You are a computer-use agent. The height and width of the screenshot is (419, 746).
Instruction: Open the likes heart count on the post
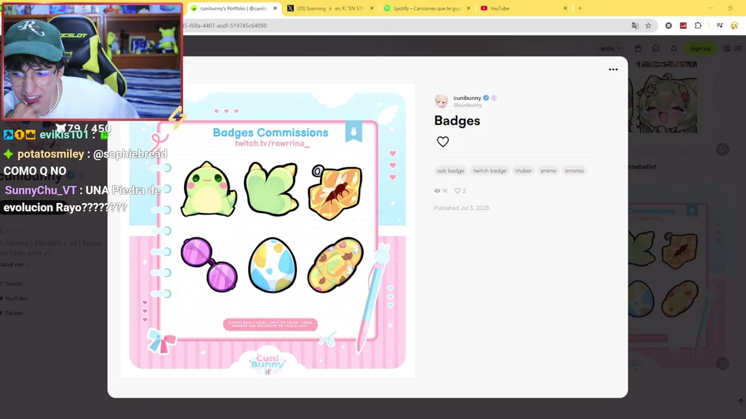tap(460, 191)
